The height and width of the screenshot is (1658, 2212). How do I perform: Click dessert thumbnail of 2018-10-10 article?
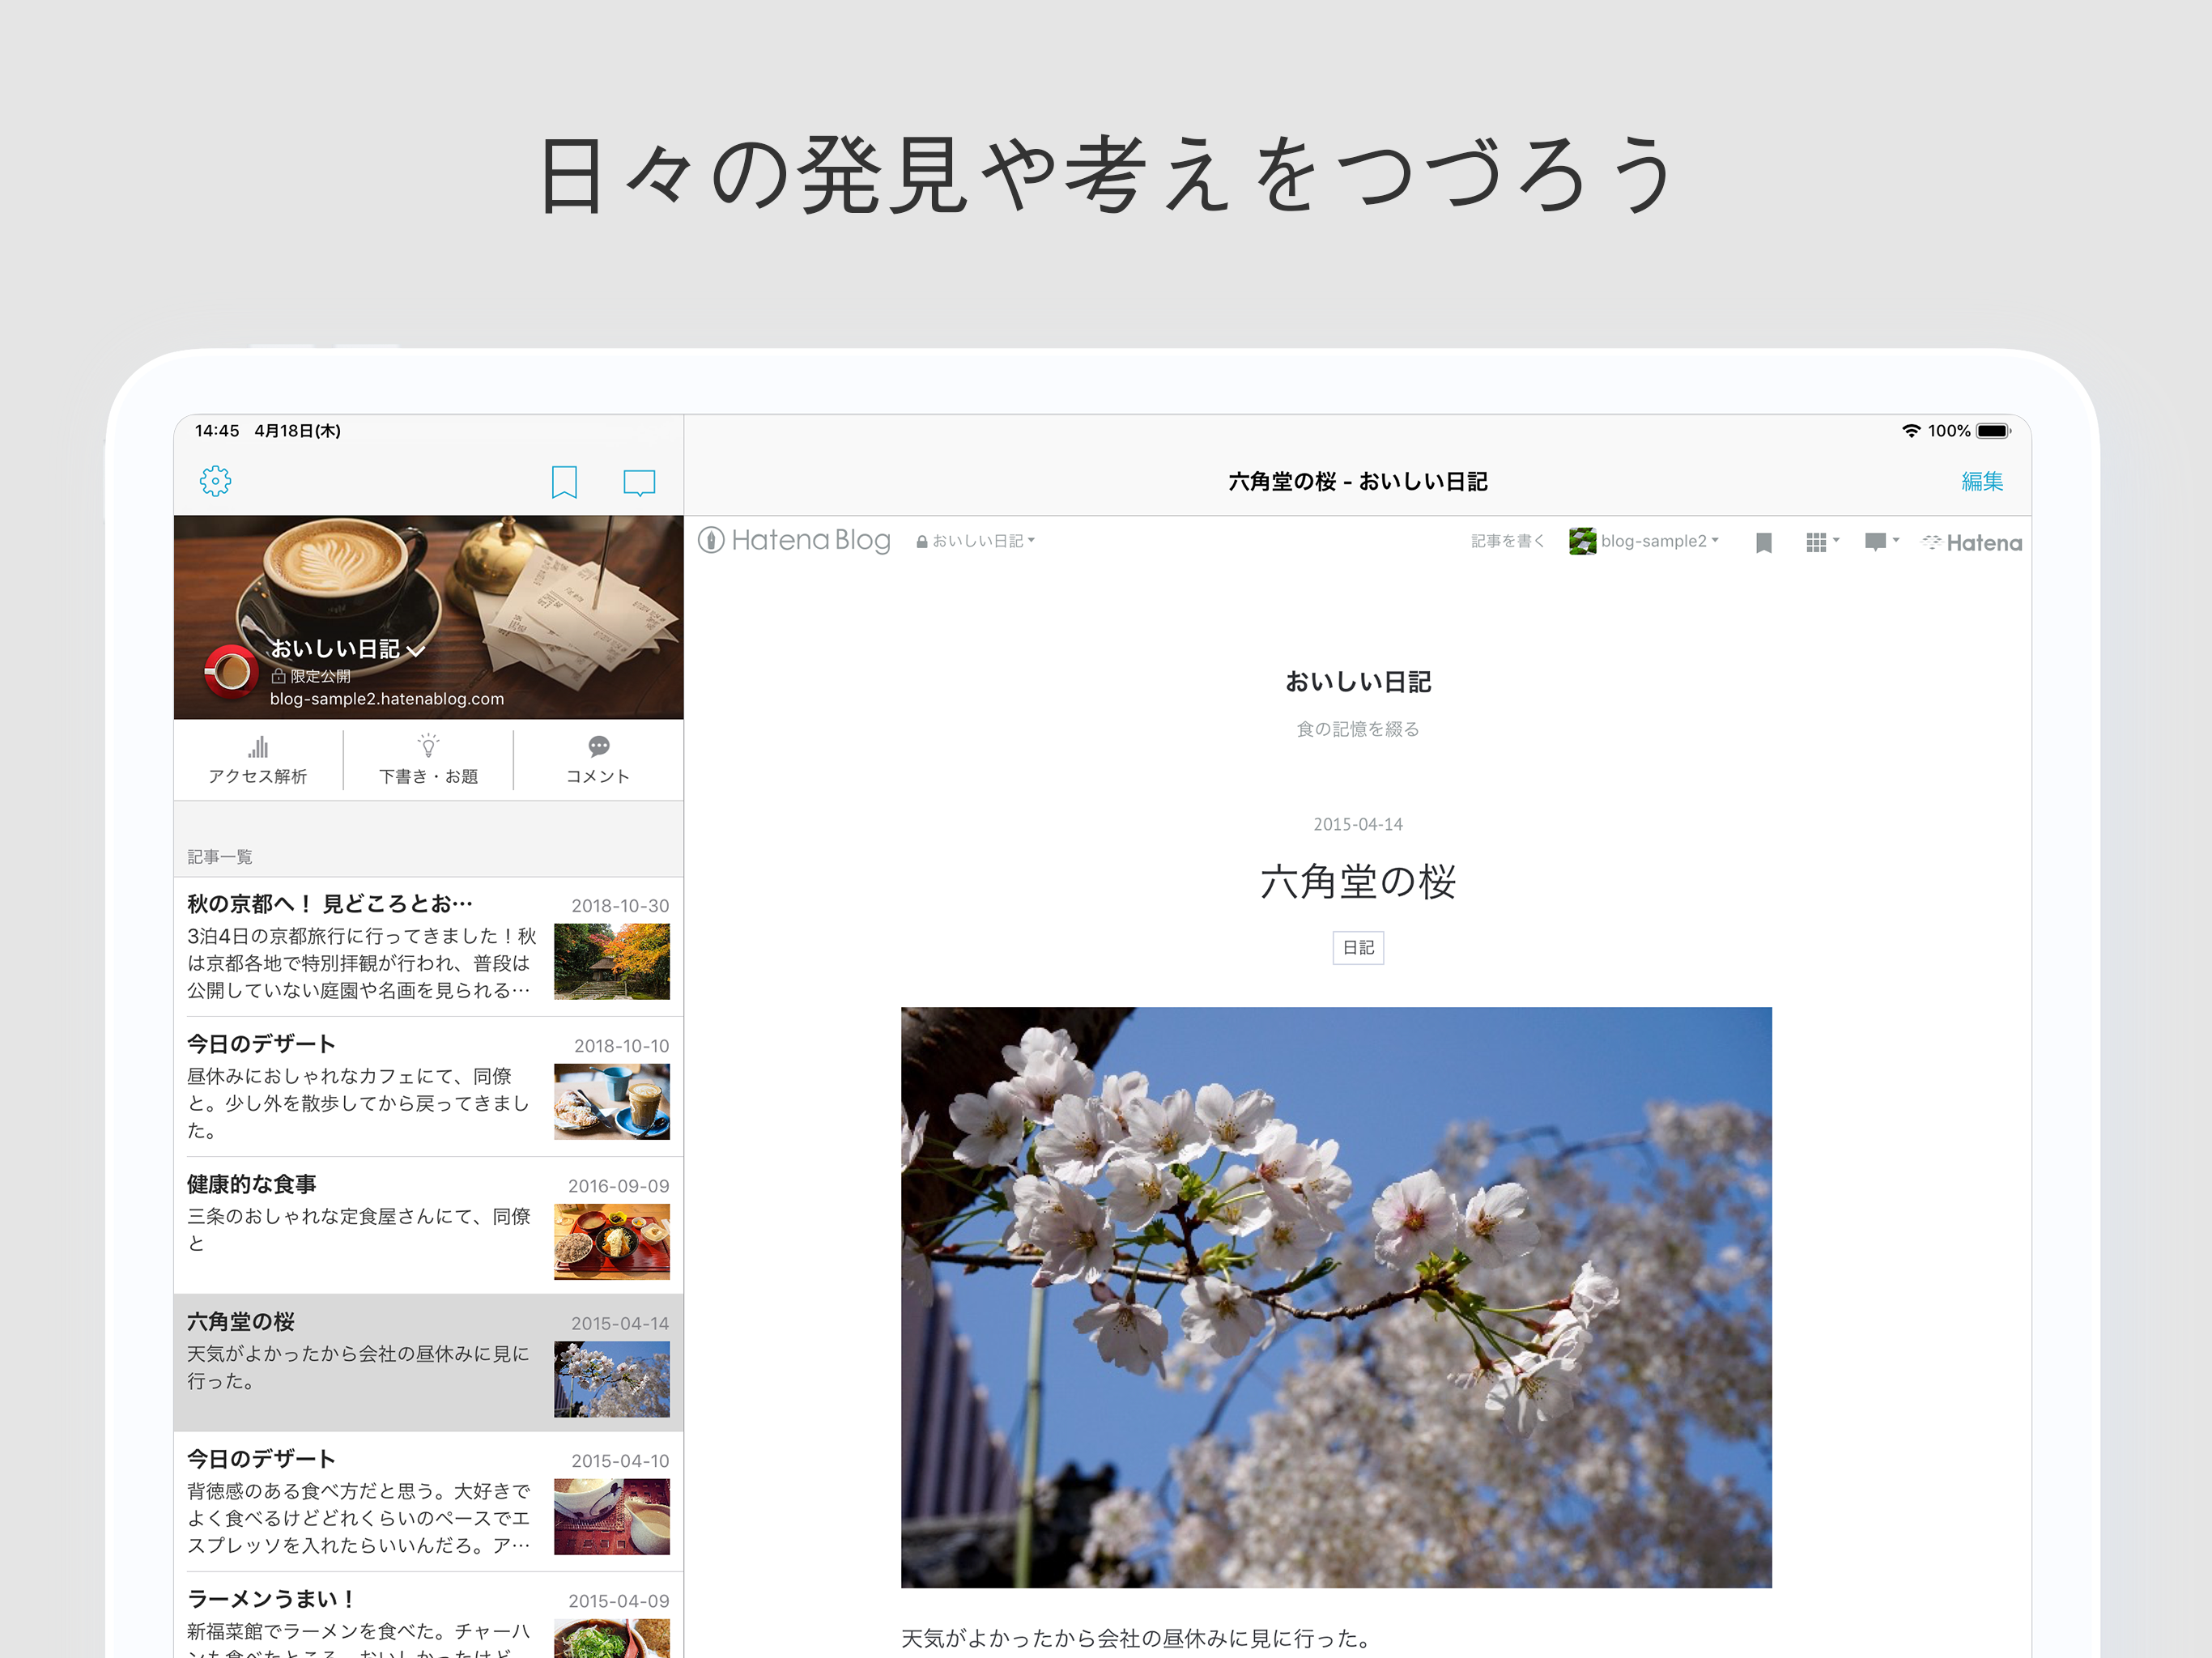[612, 1101]
